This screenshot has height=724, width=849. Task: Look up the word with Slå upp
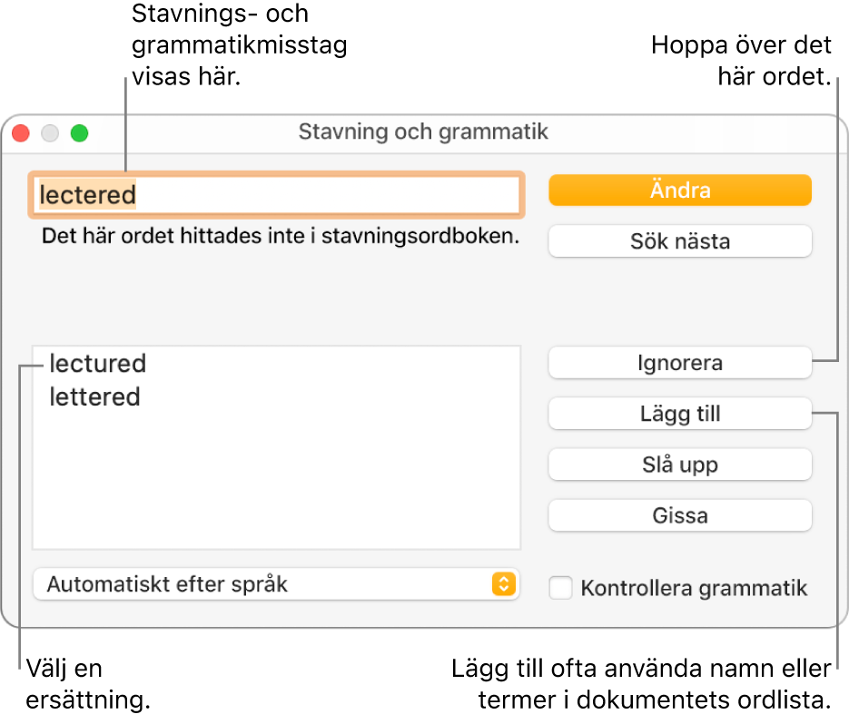679,465
